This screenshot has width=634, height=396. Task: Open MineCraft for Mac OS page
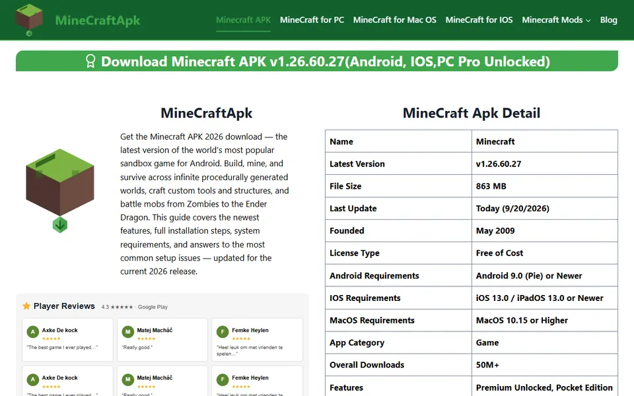point(395,20)
